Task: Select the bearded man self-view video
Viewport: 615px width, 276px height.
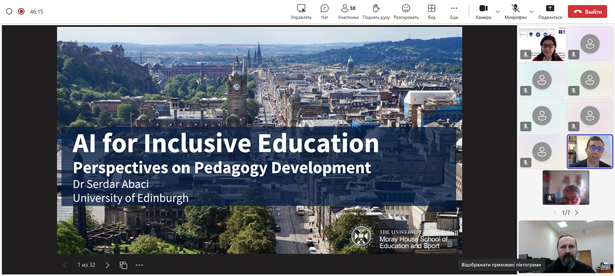Action: [x=566, y=247]
